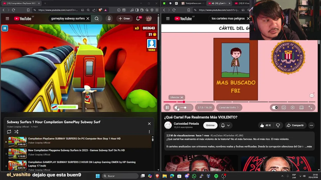Viewport: 321px width, 180px height.
Task: Dislike the cartel video
Action: pos(278,125)
